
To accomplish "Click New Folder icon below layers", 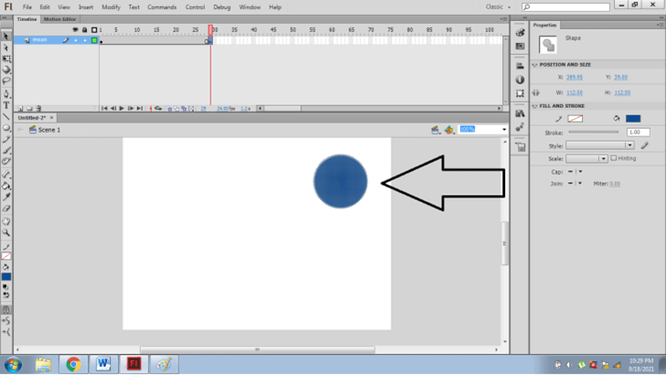I will [29, 109].
